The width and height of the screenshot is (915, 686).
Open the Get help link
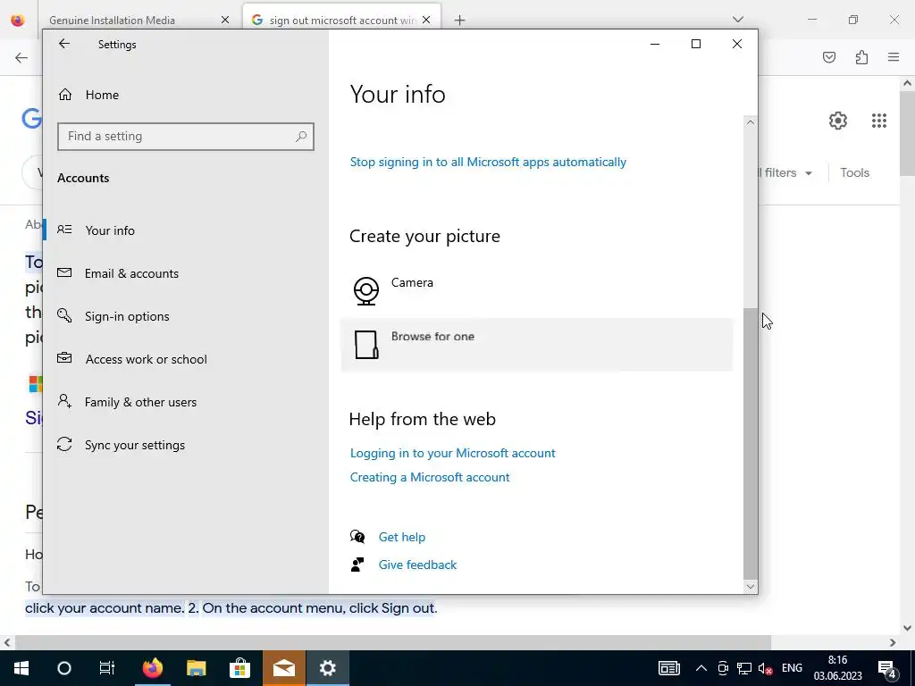(402, 537)
